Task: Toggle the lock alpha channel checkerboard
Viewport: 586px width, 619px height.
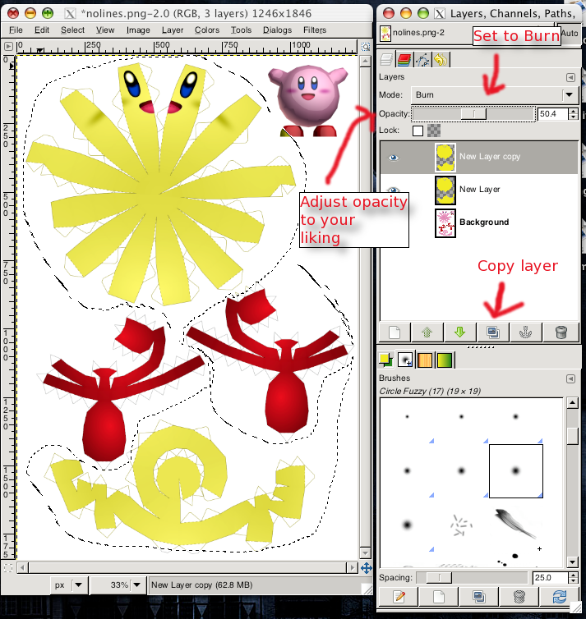Action: pos(434,131)
